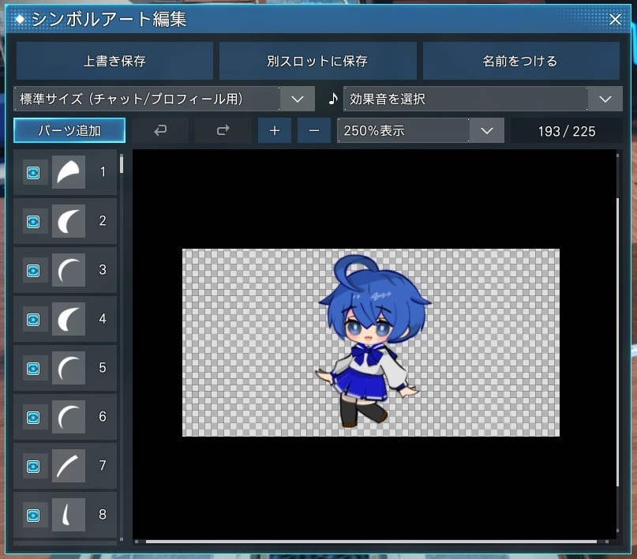Zoom in with the plus button
This screenshot has width=637, height=559.
(275, 130)
